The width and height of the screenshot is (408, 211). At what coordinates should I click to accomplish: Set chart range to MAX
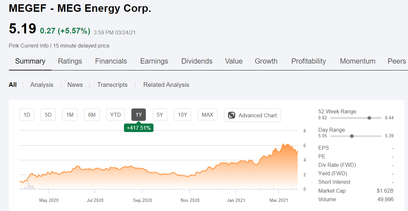(x=208, y=115)
